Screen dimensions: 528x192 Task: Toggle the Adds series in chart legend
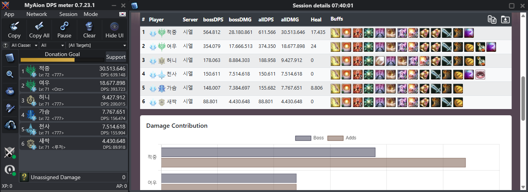(x=342, y=138)
